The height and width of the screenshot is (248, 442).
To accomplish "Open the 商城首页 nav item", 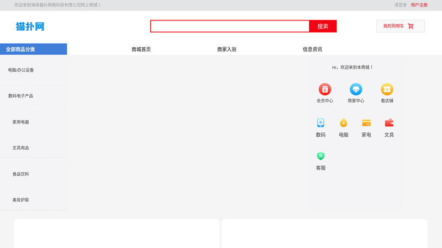I will point(141,49).
